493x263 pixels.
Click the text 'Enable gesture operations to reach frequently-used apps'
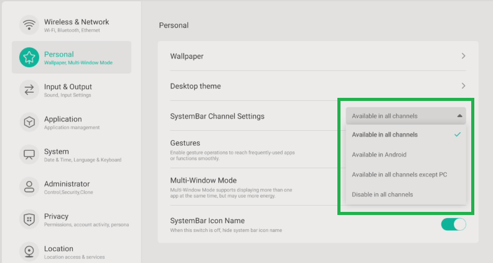click(x=232, y=153)
